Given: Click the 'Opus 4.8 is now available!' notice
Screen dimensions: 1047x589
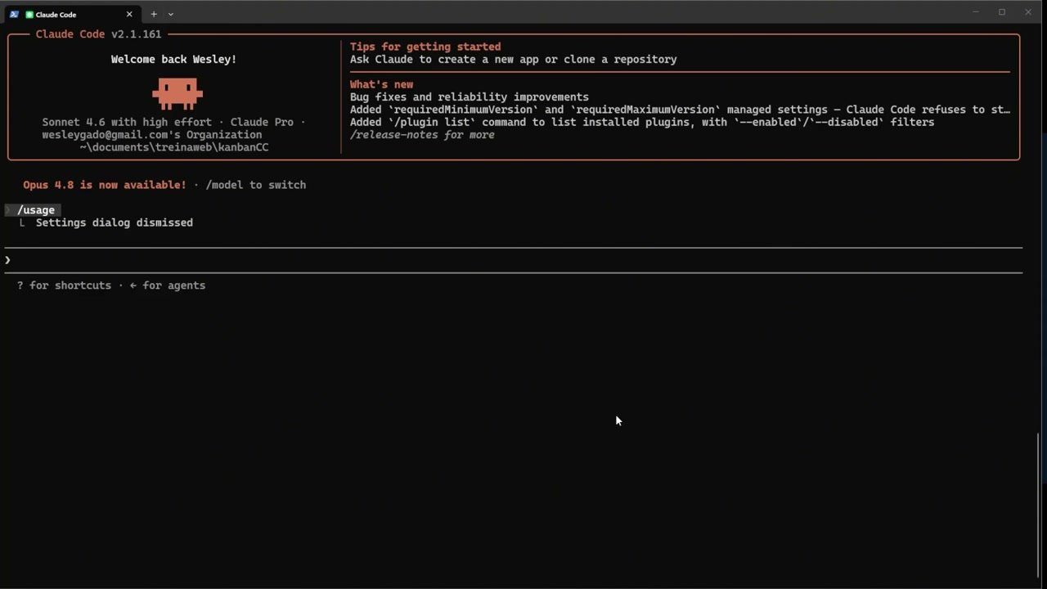Looking at the screenshot, I should tap(105, 185).
